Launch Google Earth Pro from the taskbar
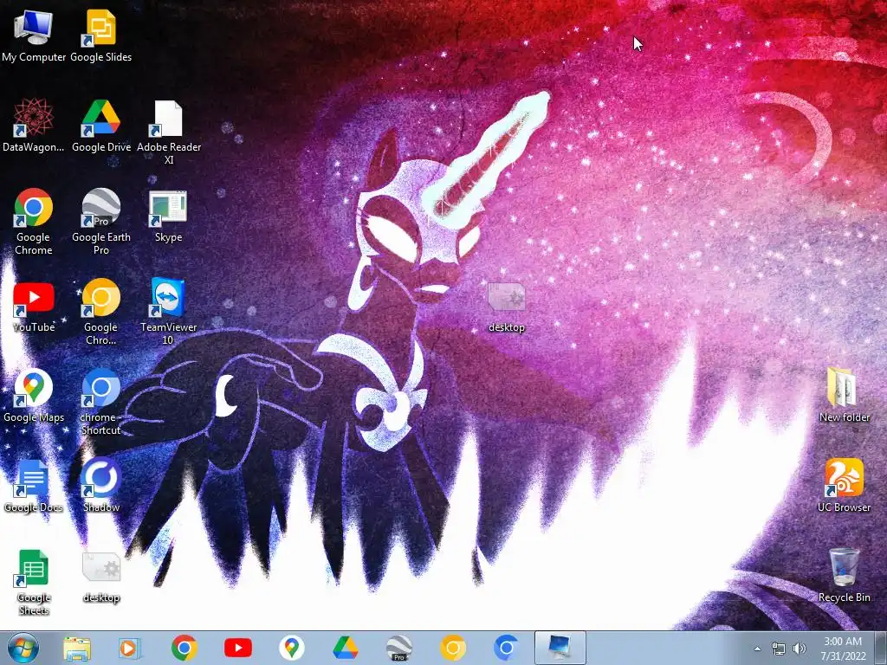The height and width of the screenshot is (665, 887). 398,648
